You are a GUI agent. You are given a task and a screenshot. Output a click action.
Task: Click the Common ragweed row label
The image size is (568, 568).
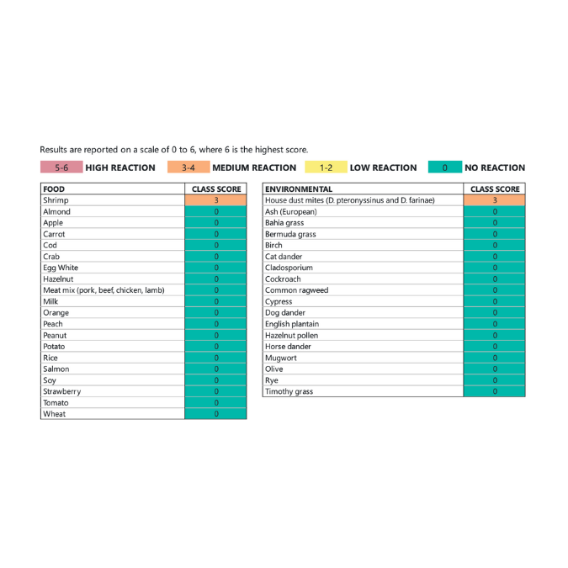pyautogui.click(x=296, y=290)
